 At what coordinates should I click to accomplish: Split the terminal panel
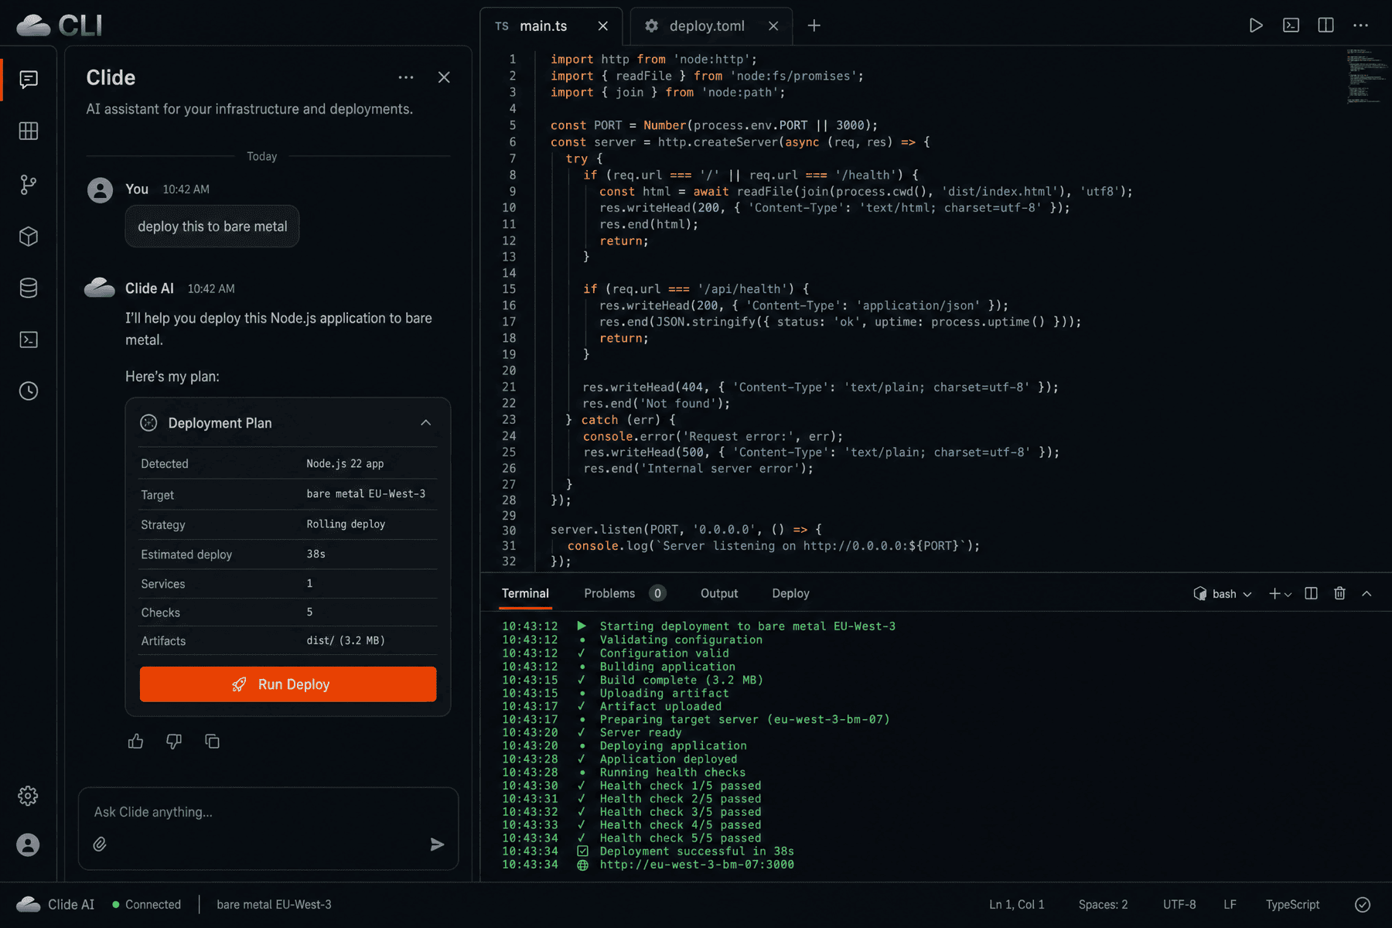pos(1311,593)
